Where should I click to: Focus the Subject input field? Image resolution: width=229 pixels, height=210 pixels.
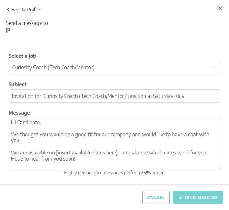point(114,96)
